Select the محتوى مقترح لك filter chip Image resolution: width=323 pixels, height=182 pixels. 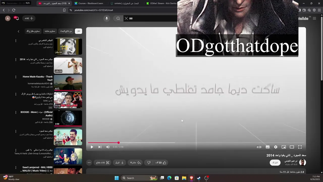click(33, 31)
